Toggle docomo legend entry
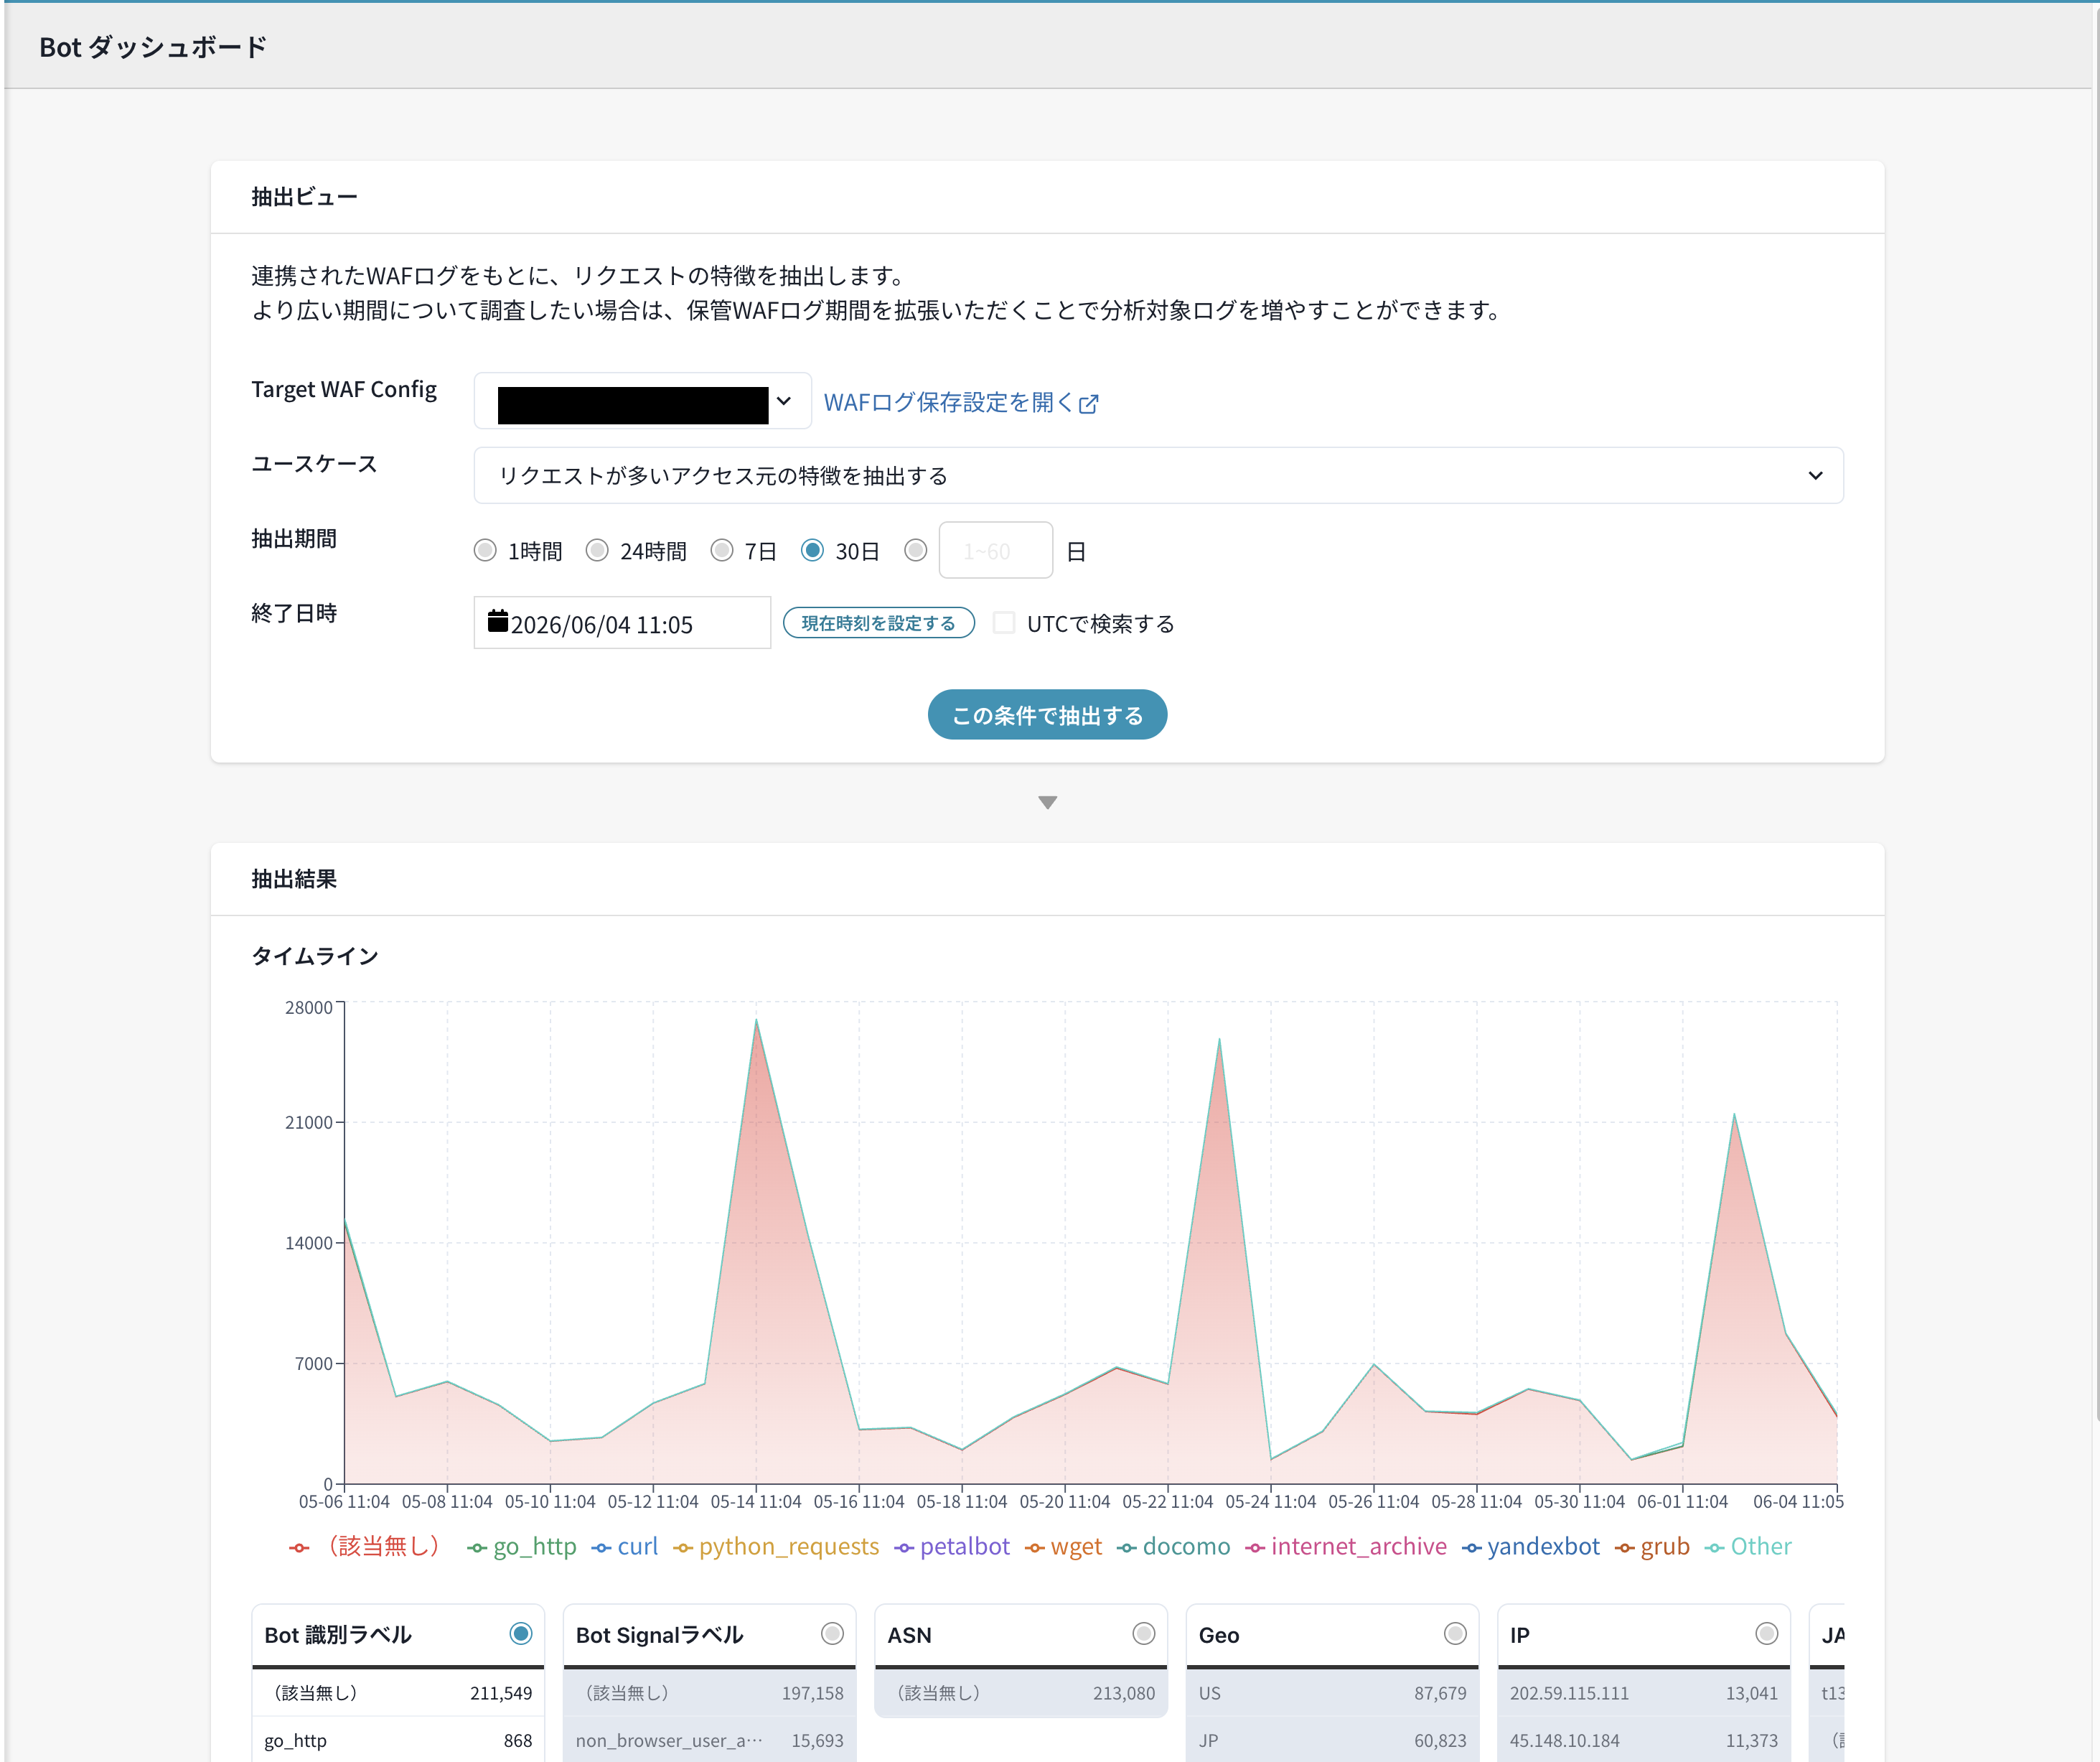 pos(1174,1547)
